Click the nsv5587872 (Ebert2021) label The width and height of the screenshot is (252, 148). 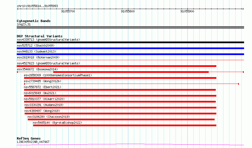42,87
